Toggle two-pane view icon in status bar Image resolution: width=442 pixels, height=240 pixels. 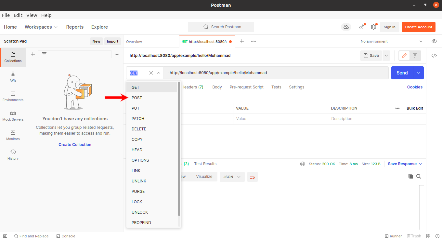(x=428, y=236)
